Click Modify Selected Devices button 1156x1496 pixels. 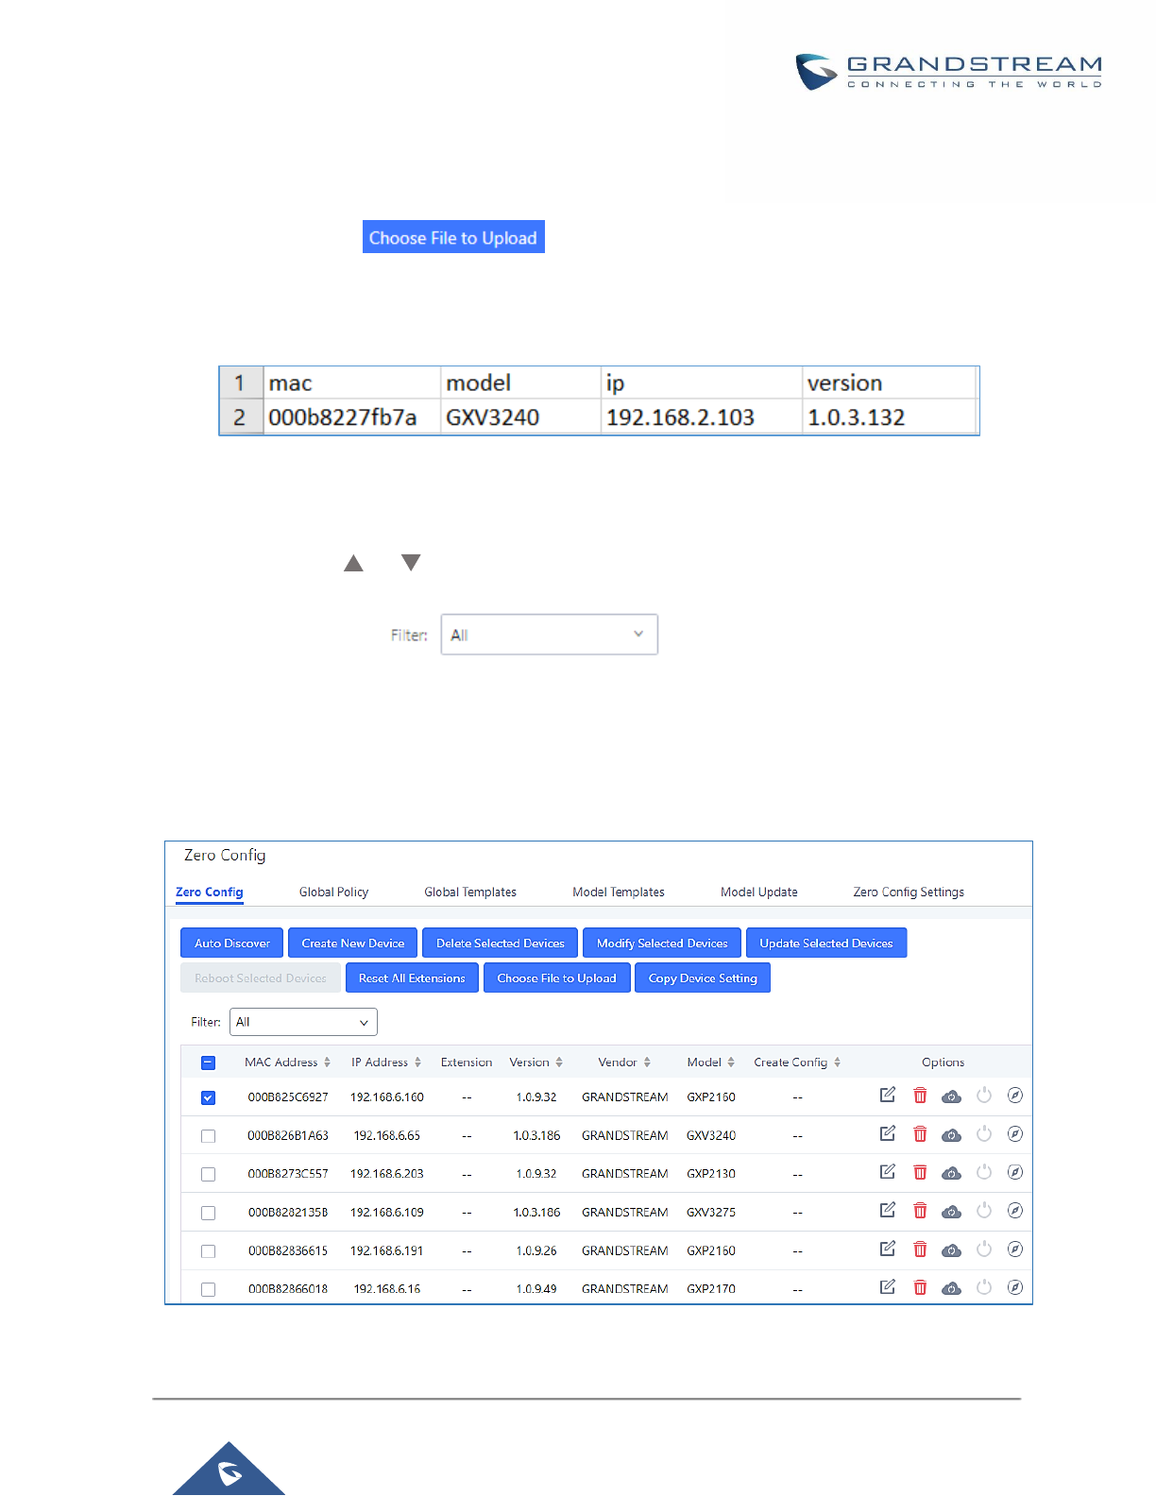click(x=662, y=943)
